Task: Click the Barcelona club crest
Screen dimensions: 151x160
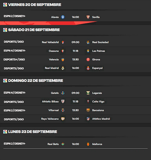Action: [x=88, y=110]
